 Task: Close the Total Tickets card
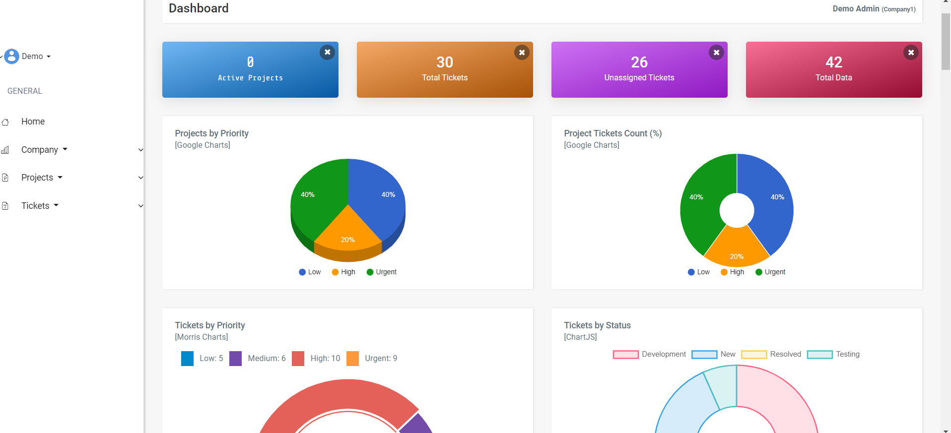522,52
